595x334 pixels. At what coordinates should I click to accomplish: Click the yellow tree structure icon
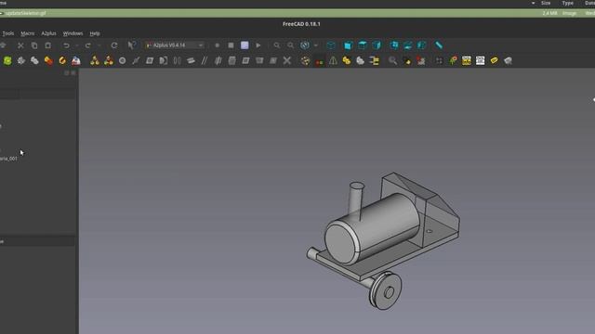374,60
